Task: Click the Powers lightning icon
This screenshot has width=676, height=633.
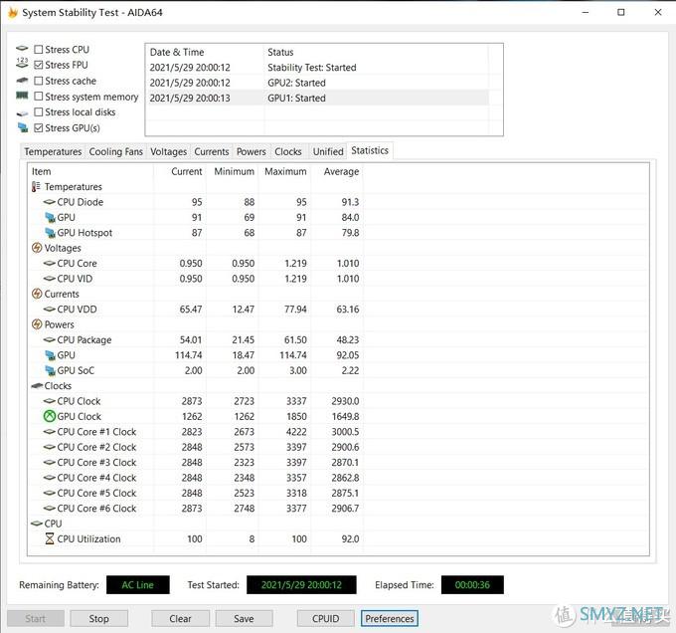Action: [37, 324]
